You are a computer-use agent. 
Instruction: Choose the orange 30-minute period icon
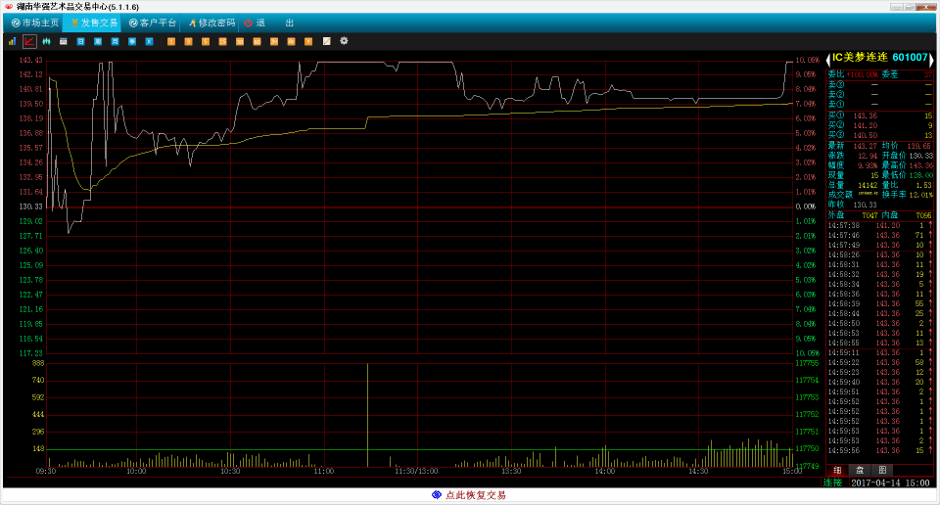pyautogui.click(x=240, y=41)
